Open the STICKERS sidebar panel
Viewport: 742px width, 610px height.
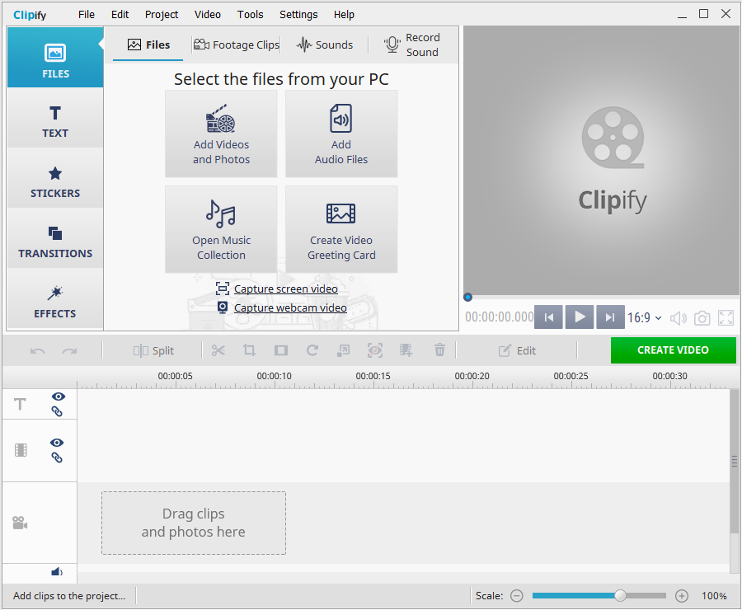pos(55,178)
